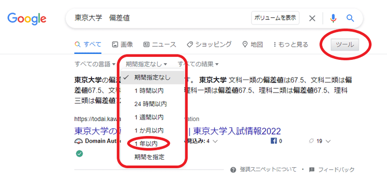
Task: Click the todai.kawai result URL text
Action: 98,119
